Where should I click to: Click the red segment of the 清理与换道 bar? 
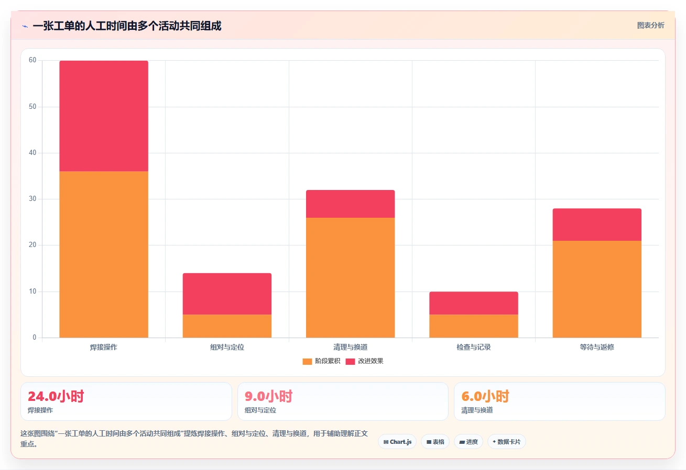click(351, 204)
